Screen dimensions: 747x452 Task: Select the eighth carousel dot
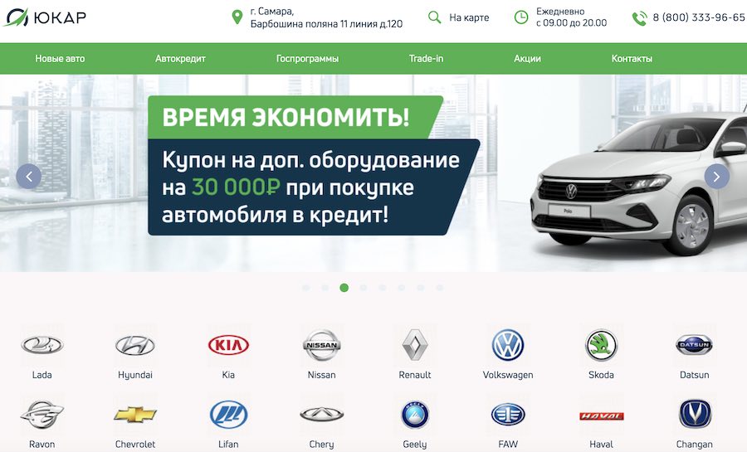click(x=440, y=288)
